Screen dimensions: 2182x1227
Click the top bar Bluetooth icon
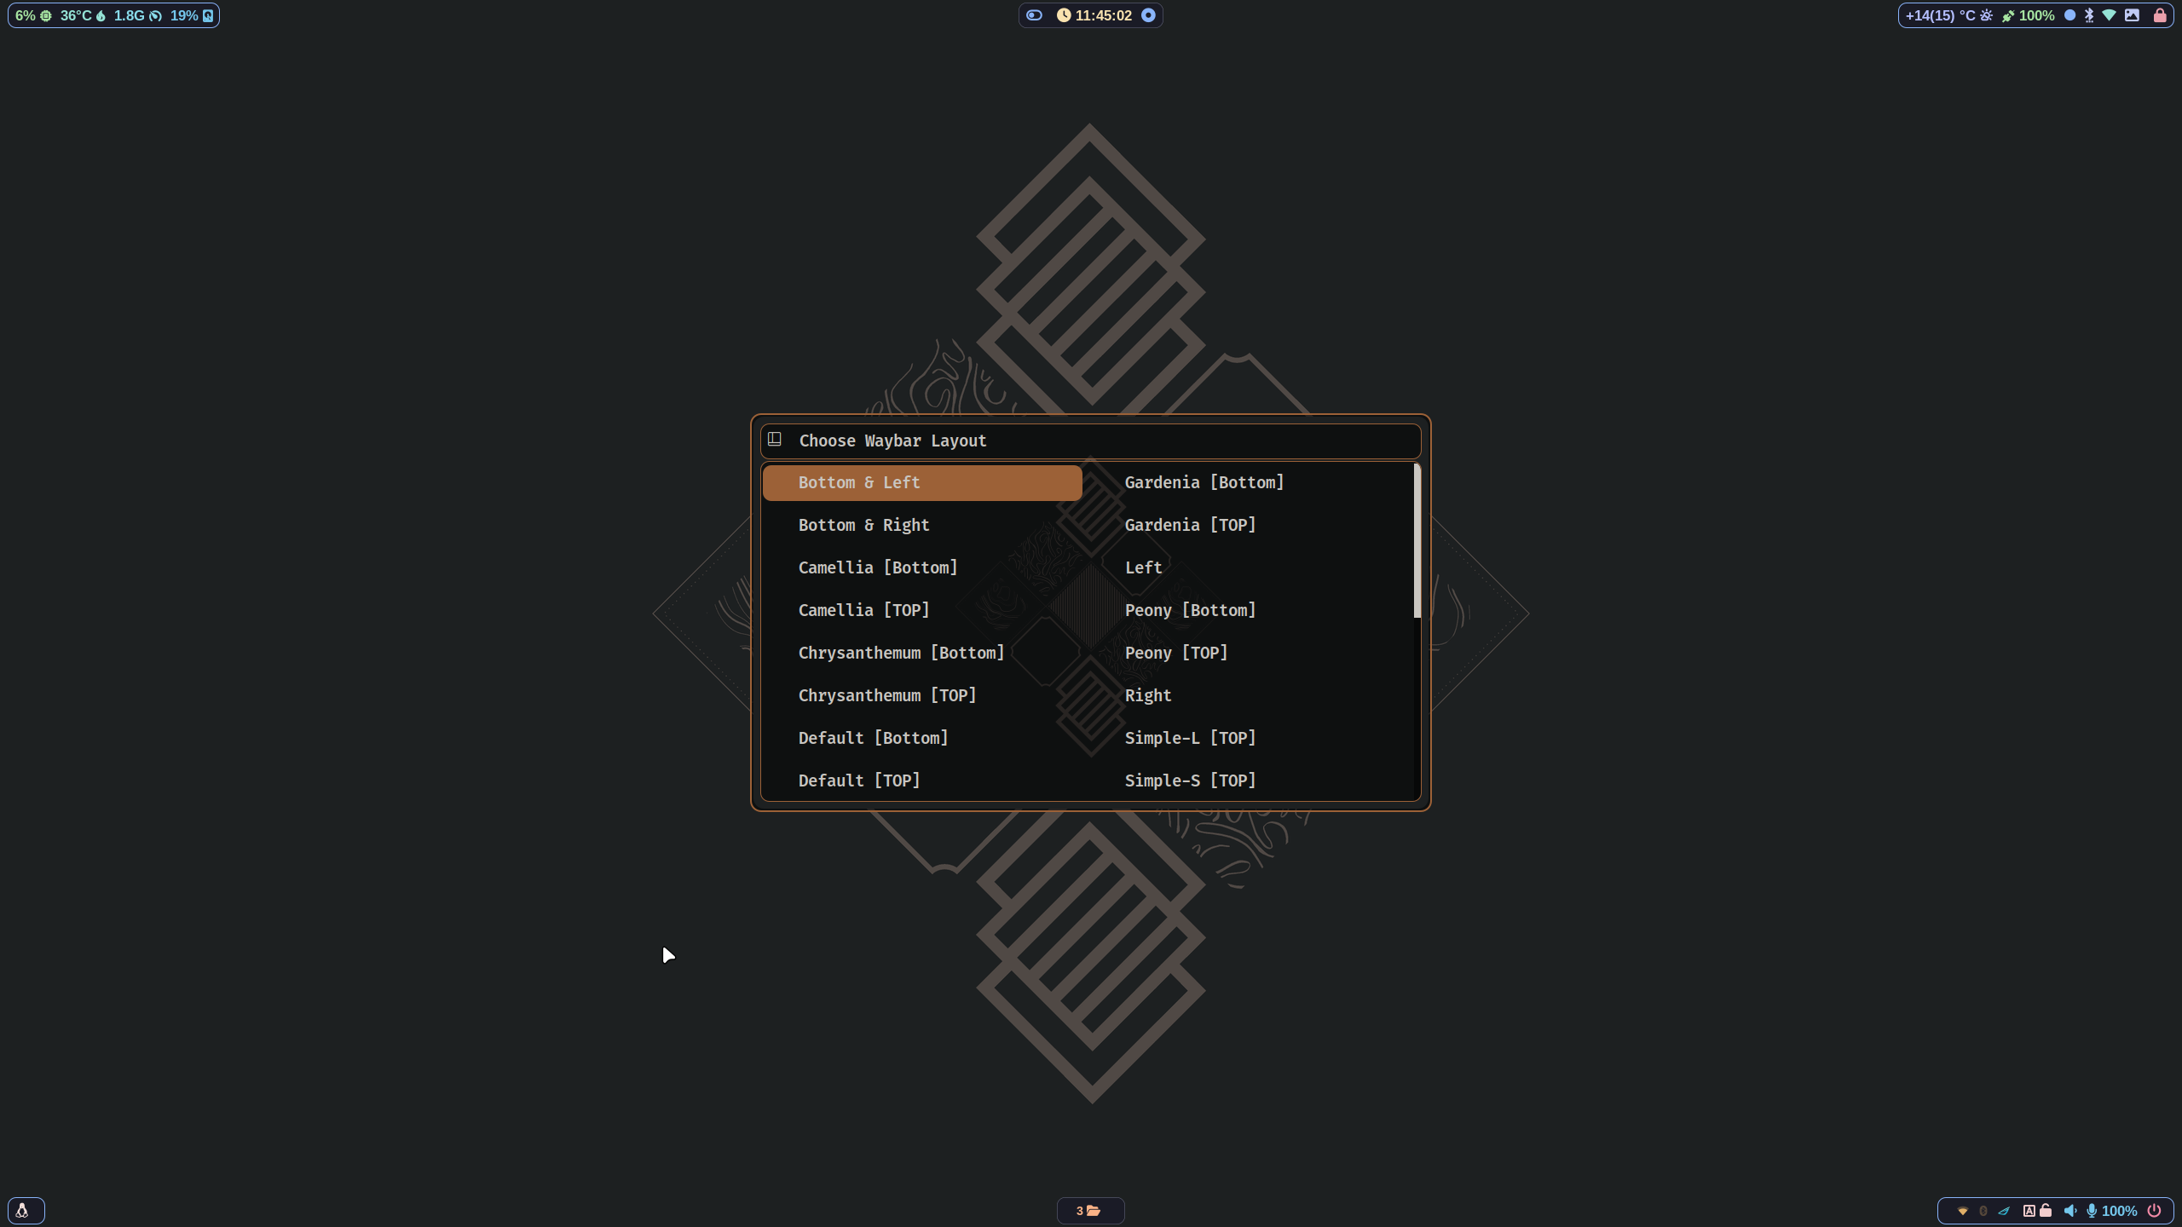(x=2089, y=15)
